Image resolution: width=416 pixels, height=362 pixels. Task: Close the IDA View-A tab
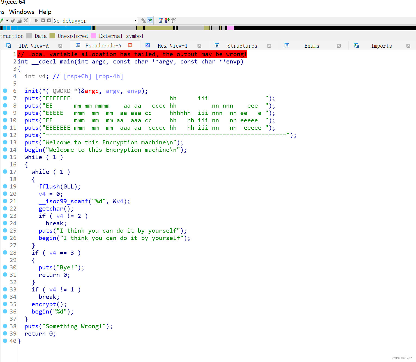[x=60, y=46]
